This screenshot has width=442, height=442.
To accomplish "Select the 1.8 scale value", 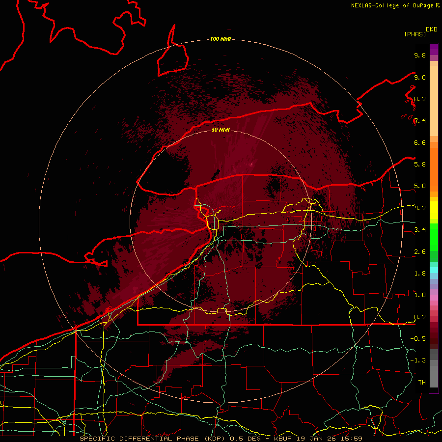I will point(420,274).
